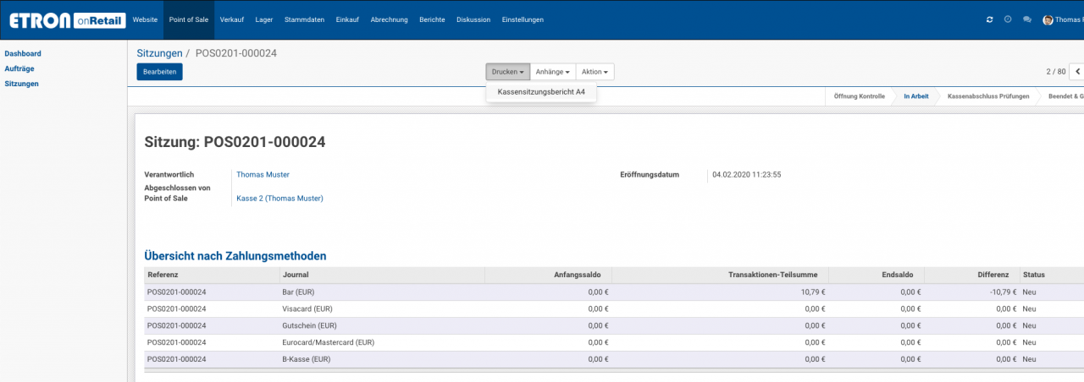This screenshot has height=382, width=1084.
Task: Click the record pager 2 / 80
Action: [x=1055, y=72]
